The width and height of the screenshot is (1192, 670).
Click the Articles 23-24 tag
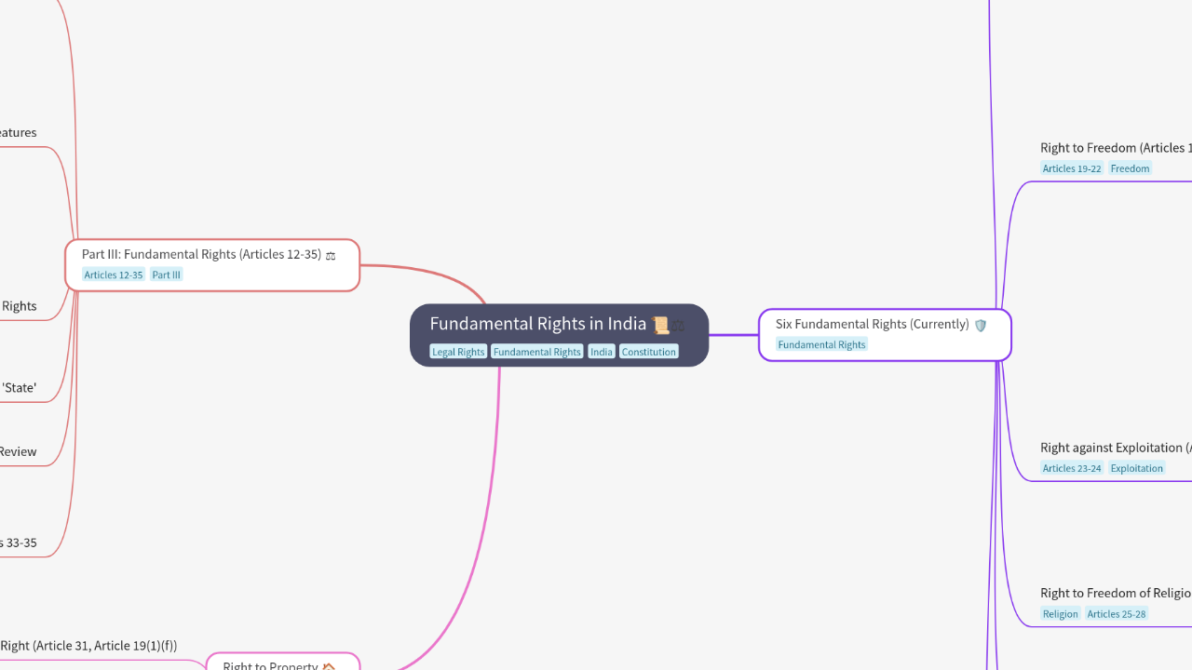pyautogui.click(x=1072, y=468)
